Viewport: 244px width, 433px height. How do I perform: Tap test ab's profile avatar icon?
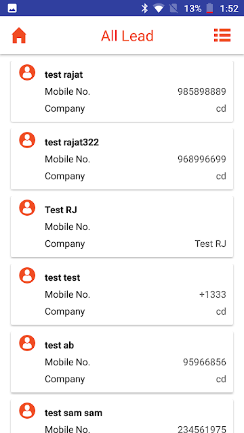(x=27, y=343)
